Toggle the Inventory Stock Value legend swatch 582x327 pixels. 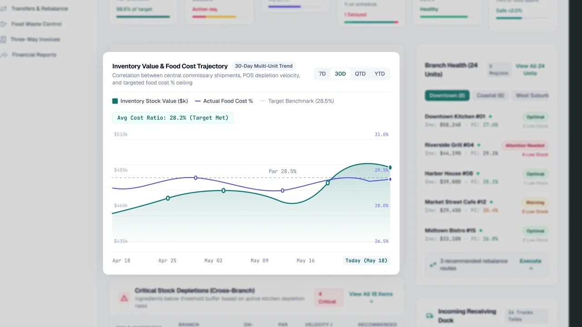tap(115, 101)
